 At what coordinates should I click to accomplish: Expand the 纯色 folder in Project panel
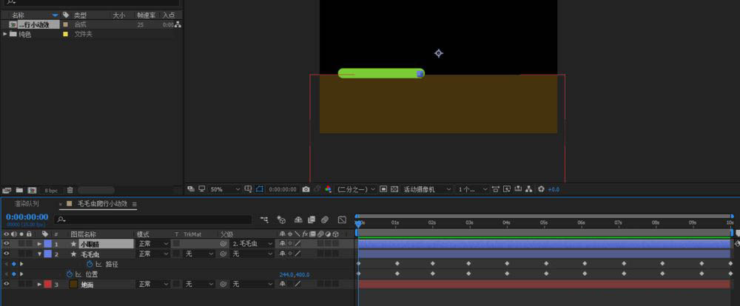tap(5, 34)
